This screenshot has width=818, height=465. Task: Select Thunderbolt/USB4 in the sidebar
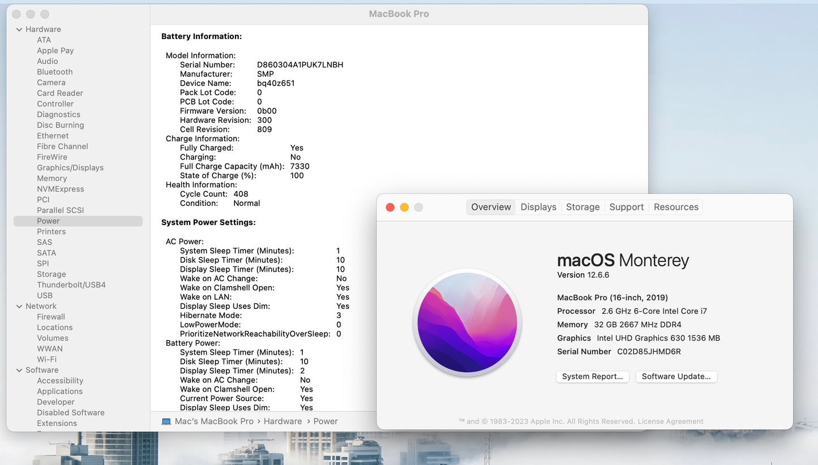(71, 285)
